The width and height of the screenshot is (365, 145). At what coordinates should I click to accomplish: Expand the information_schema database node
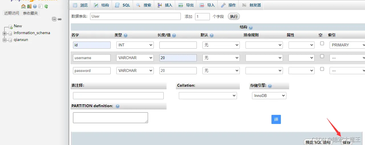(x=4, y=33)
